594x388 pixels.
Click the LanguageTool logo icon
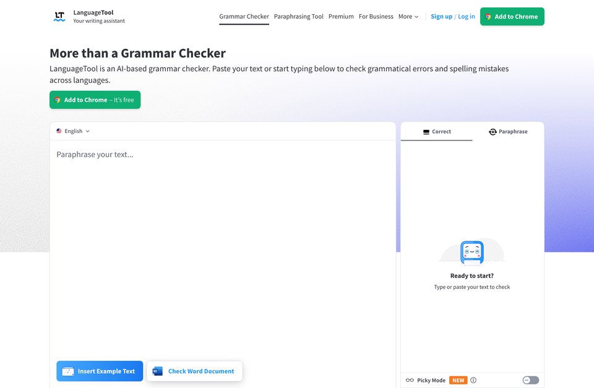[59, 16]
